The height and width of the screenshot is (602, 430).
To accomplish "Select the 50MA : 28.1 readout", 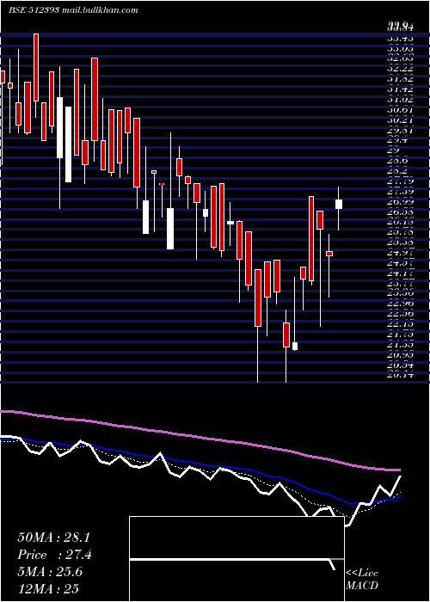I will tap(53, 537).
